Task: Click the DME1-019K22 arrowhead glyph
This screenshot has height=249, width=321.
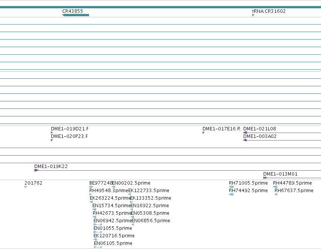Action: click(37, 170)
